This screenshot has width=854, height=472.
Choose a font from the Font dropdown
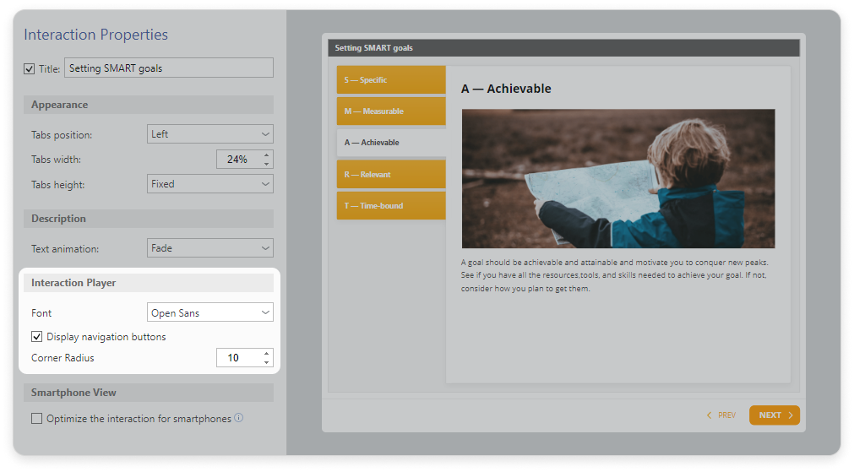[x=209, y=313]
